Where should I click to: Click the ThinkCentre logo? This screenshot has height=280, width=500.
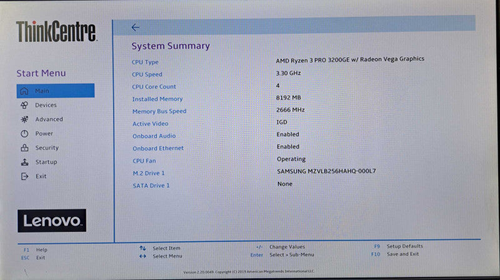click(x=56, y=31)
